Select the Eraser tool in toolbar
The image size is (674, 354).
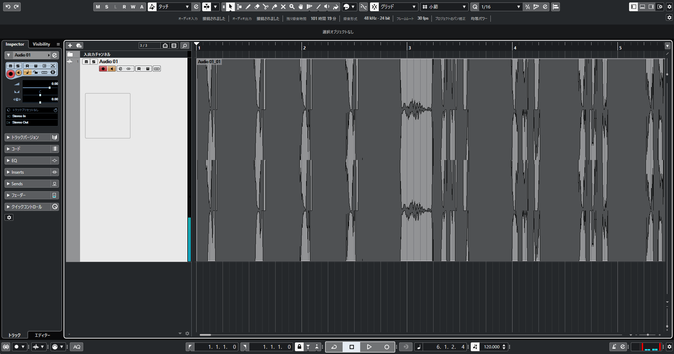257,7
